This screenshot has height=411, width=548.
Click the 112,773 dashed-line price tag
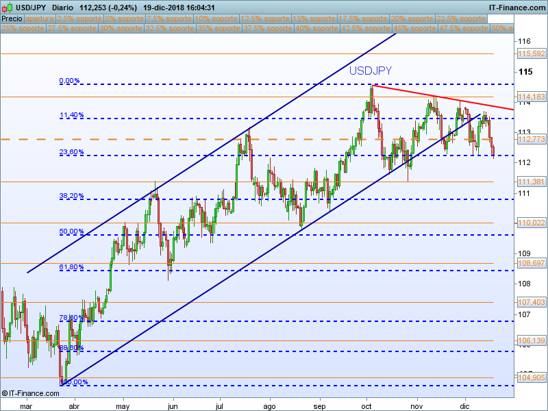point(532,140)
